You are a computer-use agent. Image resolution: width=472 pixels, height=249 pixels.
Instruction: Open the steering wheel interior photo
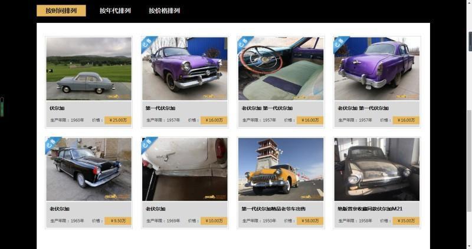(x=281, y=68)
